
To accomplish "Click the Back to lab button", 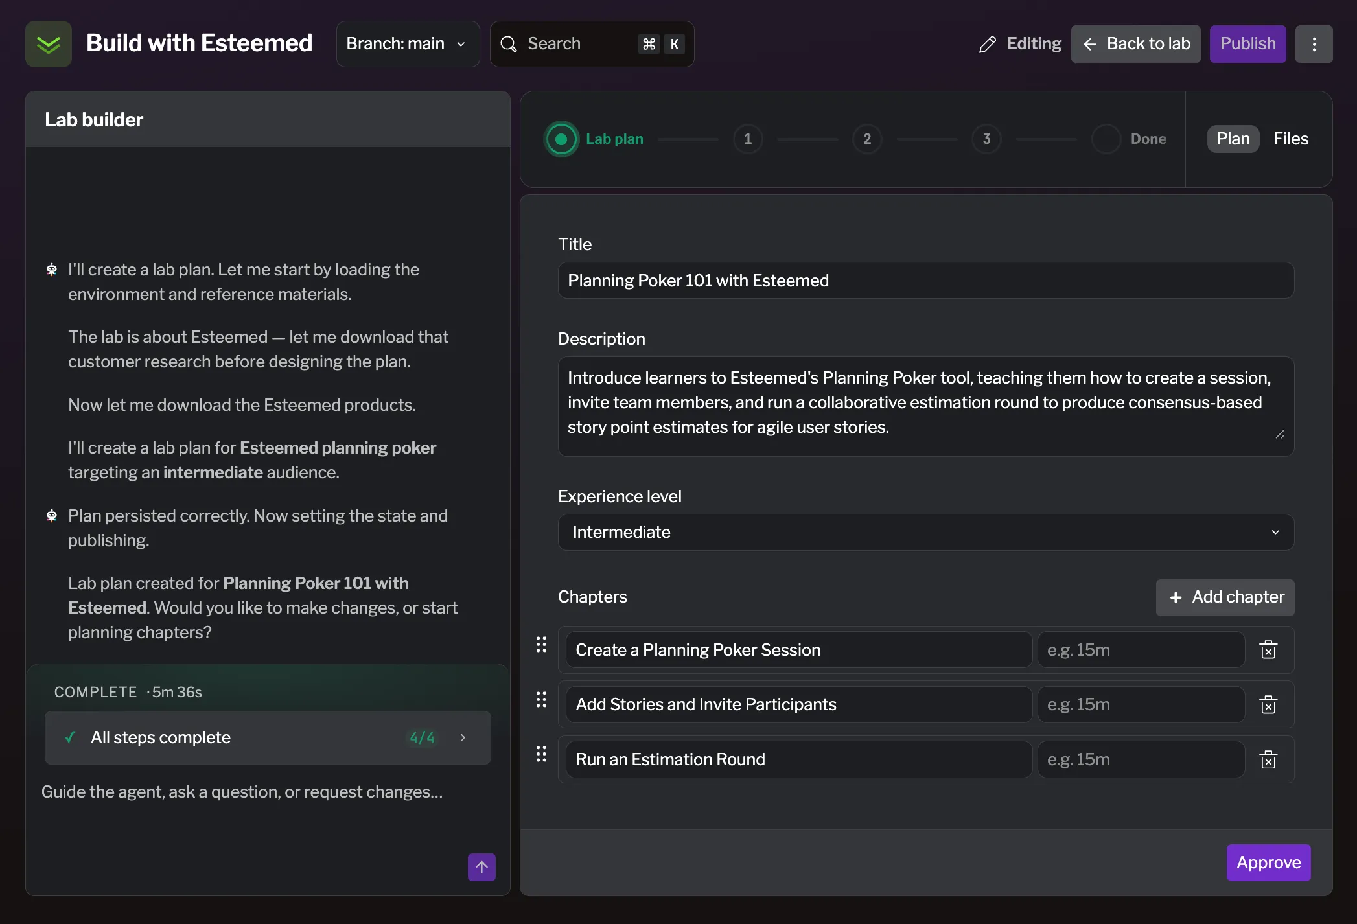I will 1136,44.
